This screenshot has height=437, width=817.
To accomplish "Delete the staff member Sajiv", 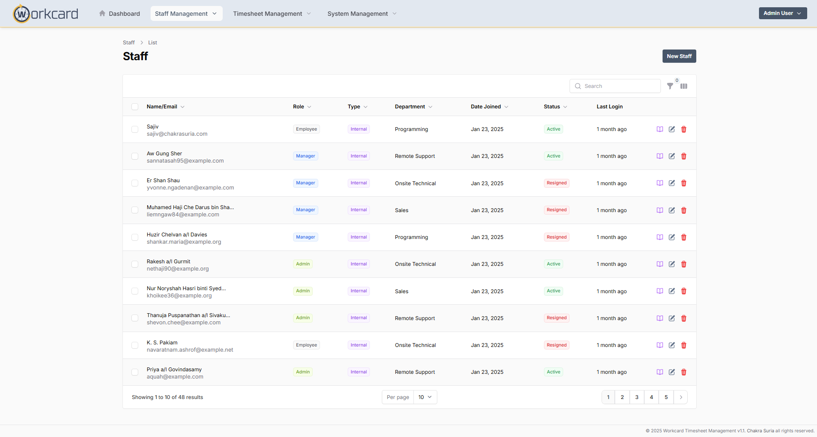I will coord(683,129).
